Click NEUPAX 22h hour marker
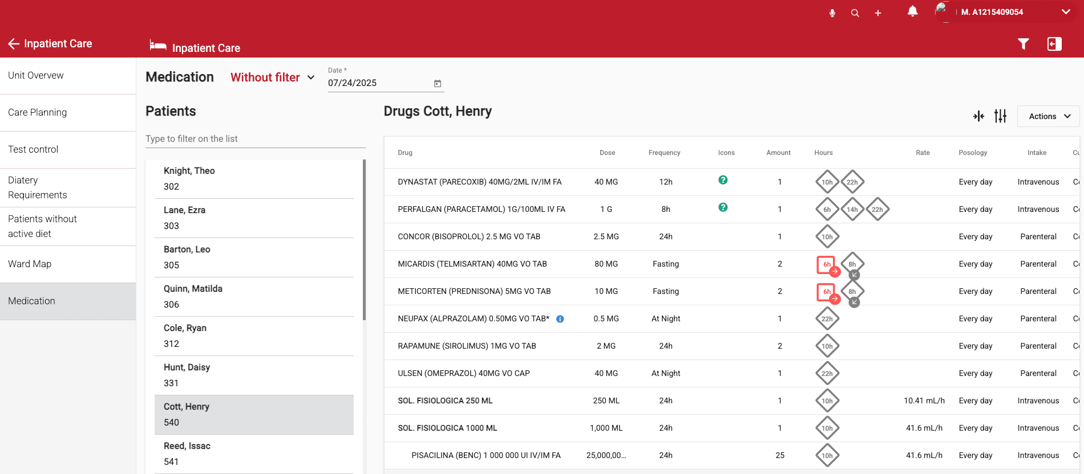The image size is (1084, 474). 827,319
